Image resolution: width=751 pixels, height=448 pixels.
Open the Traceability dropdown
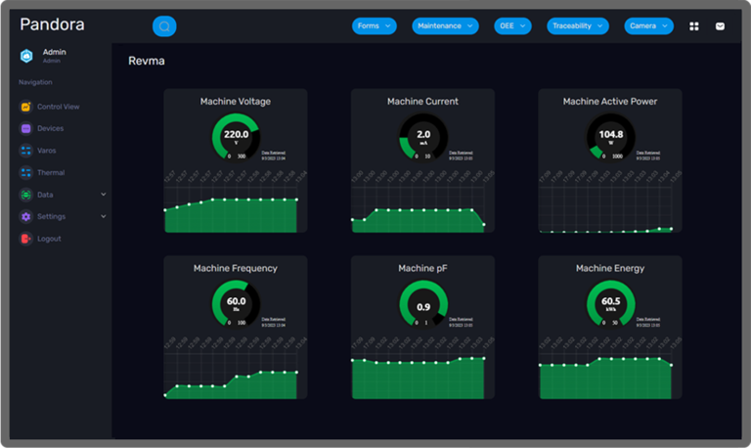pyautogui.click(x=577, y=26)
